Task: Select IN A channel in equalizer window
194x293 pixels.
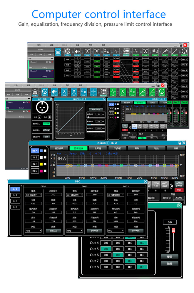Action: [x=35, y=150]
